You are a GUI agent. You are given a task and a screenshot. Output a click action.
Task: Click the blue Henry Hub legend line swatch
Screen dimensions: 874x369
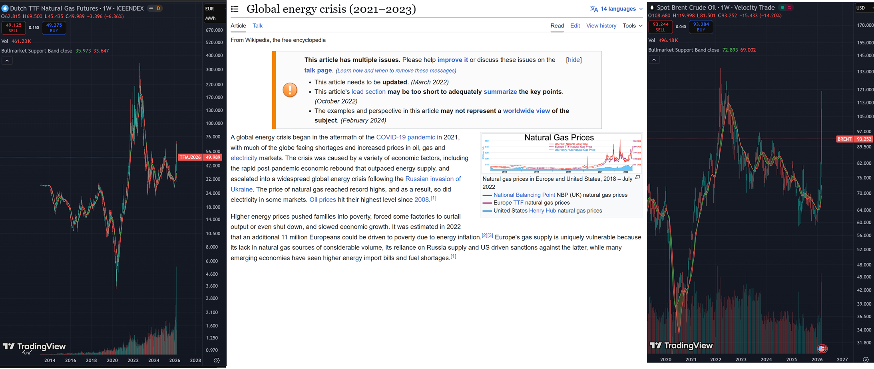pyautogui.click(x=487, y=211)
